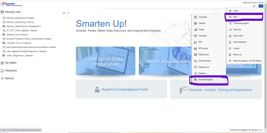This screenshot has height=133, width=267.
Task: Open Machine_Maintenance_Management item
Action: [x=23, y=26]
